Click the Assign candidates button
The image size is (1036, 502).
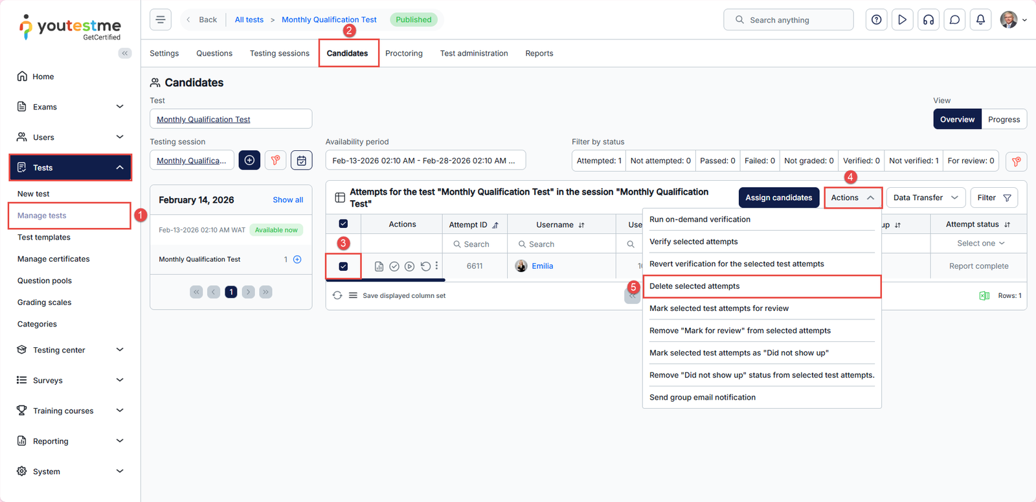778,198
